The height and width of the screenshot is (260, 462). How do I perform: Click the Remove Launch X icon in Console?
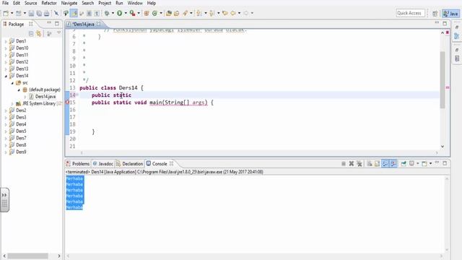[352, 164]
